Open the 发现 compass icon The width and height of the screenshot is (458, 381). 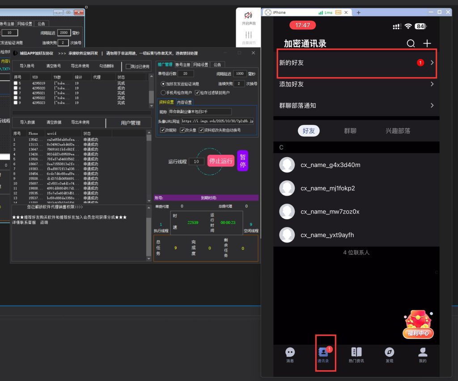pos(389,352)
